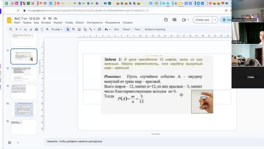Viewport: 264px width, 149px height.
Task: Switch to grid view of slides
Action: (9, 142)
